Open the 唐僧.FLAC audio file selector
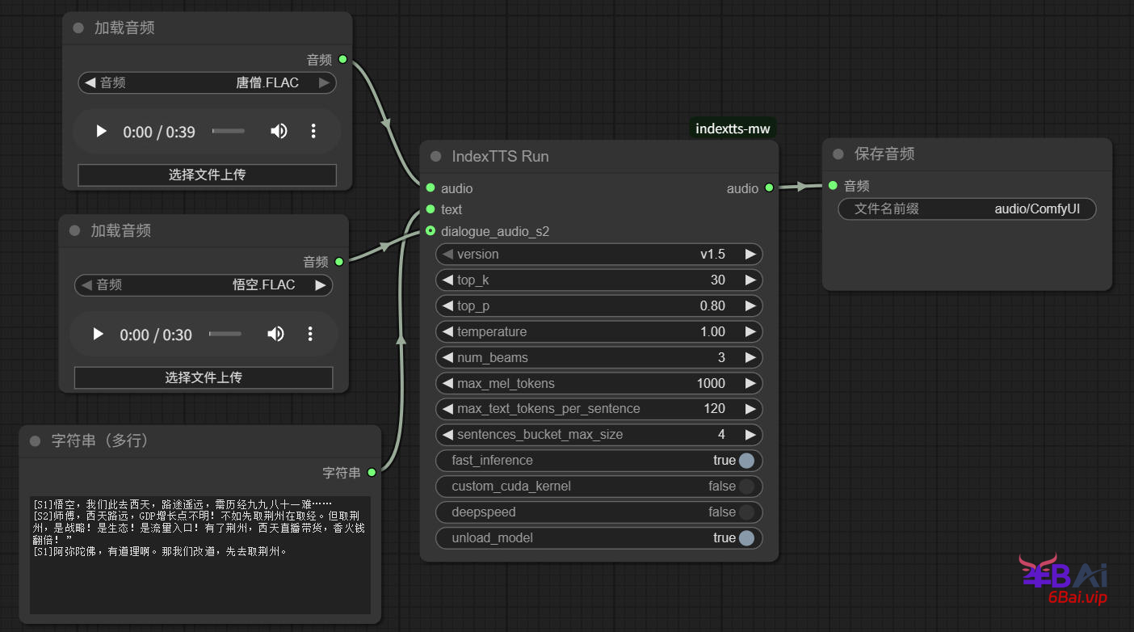Image resolution: width=1134 pixels, height=632 pixels. (x=208, y=82)
